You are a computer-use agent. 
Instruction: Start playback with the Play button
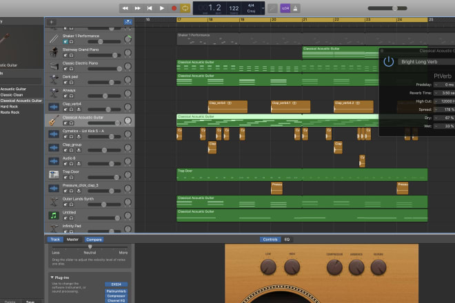[162, 8]
